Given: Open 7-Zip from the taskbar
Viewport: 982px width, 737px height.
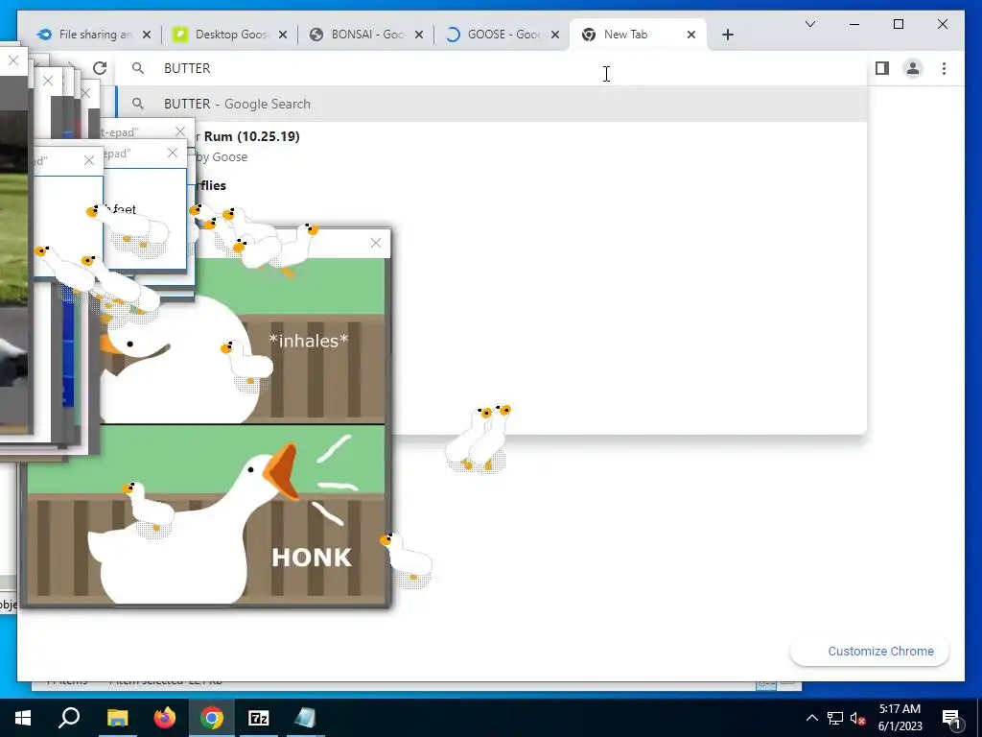Looking at the screenshot, I should pyautogui.click(x=259, y=718).
